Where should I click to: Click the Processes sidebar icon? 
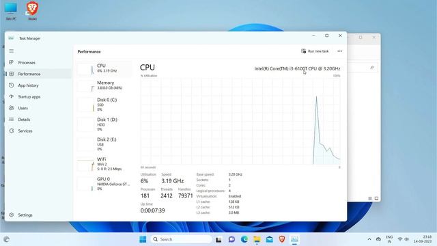(12, 62)
